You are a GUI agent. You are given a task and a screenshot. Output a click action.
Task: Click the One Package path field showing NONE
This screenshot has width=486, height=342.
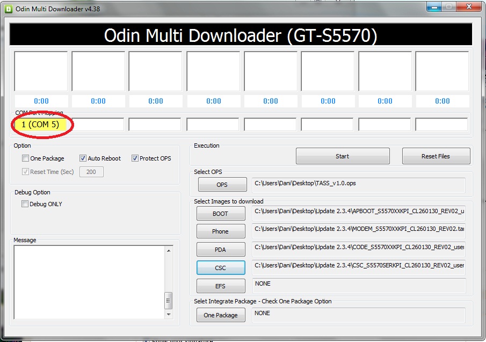(x=359, y=315)
